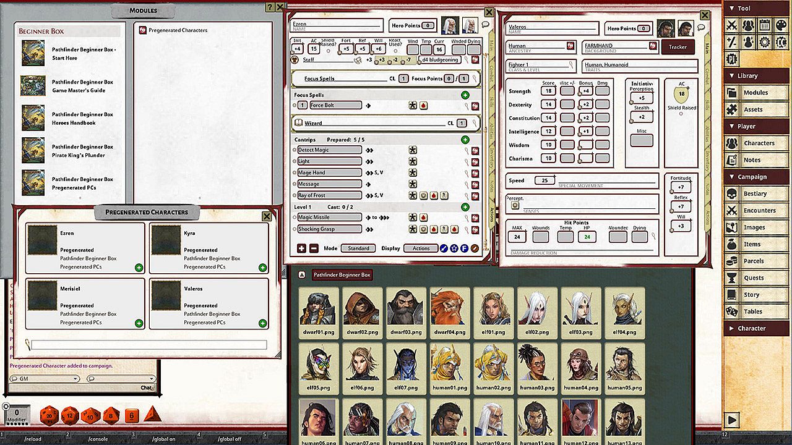Click Magic Missile cast action icon

tap(413, 218)
